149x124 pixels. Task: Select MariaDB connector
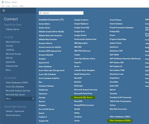point(78,78)
